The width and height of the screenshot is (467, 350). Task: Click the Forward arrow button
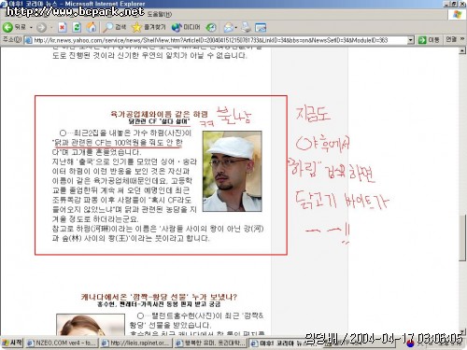click(x=41, y=28)
